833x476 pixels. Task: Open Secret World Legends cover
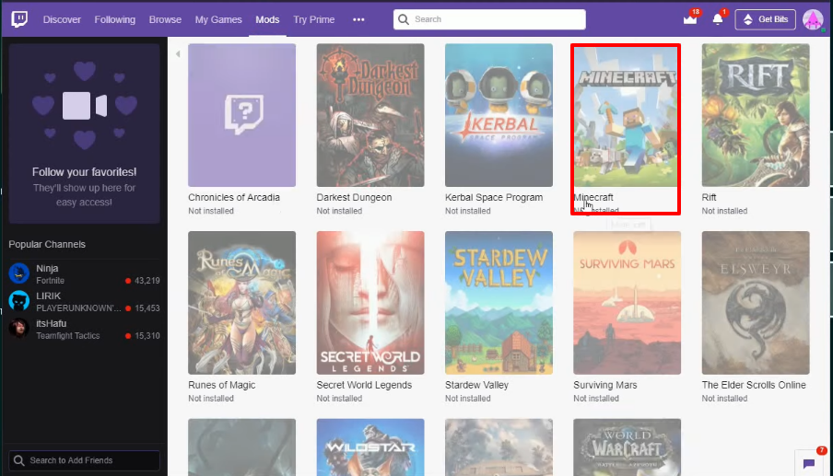pos(370,303)
